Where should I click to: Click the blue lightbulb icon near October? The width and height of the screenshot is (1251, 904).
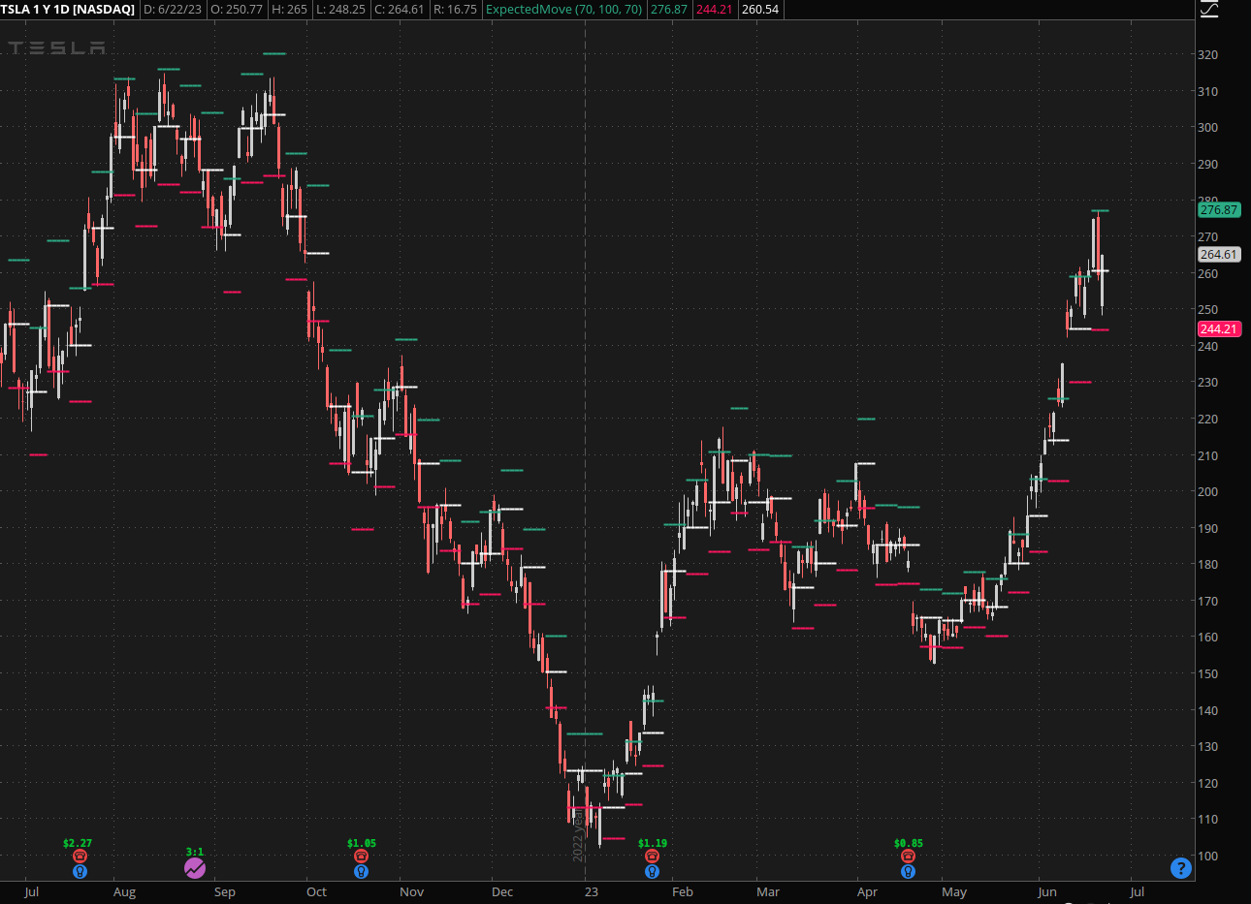coord(361,871)
